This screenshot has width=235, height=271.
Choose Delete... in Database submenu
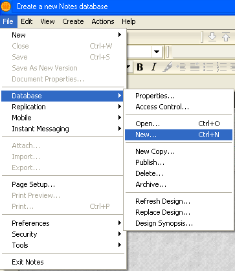(x=179, y=173)
